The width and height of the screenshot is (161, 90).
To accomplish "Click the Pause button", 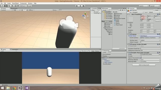I will click(80, 6).
